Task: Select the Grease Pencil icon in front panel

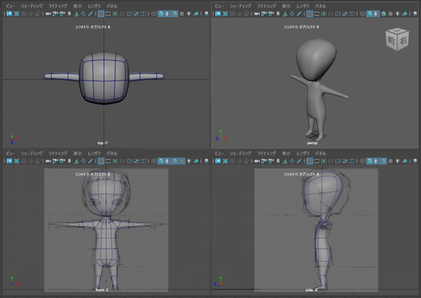Action: [90, 161]
